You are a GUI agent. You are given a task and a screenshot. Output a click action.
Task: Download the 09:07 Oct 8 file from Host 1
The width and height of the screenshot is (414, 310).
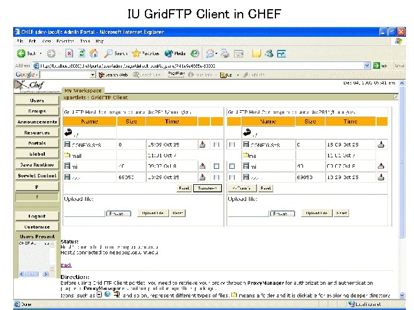coord(202,166)
